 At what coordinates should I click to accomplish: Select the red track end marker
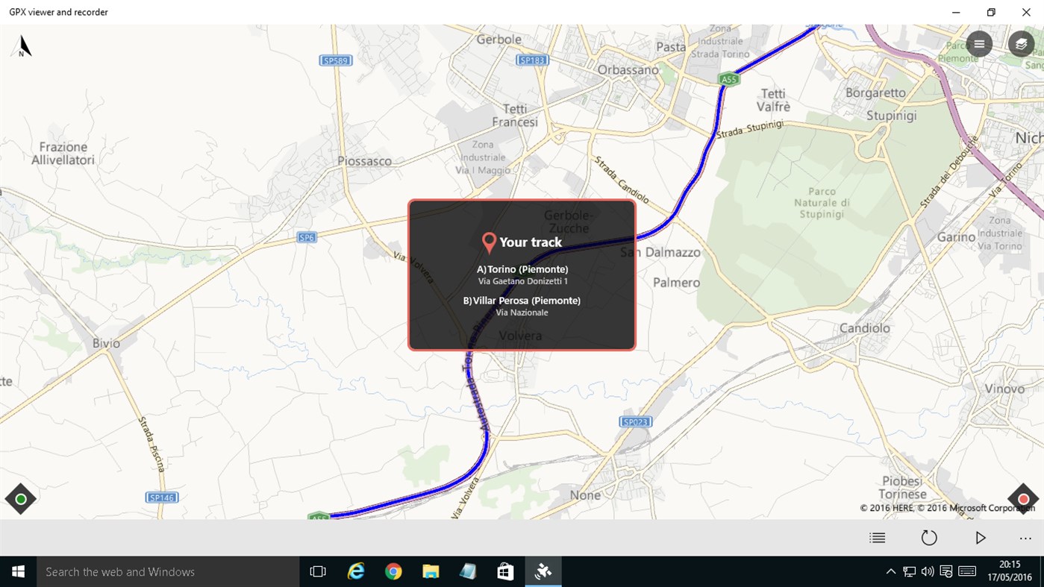(1023, 498)
